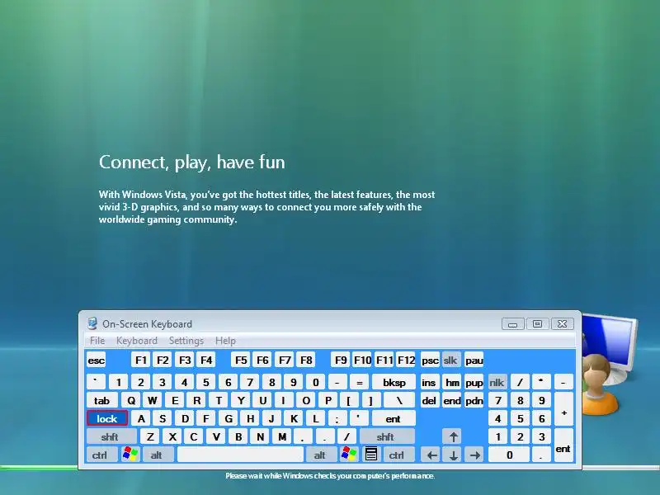The image size is (660, 495).
Task: Click the numpad asterisk key
Action: click(542, 382)
